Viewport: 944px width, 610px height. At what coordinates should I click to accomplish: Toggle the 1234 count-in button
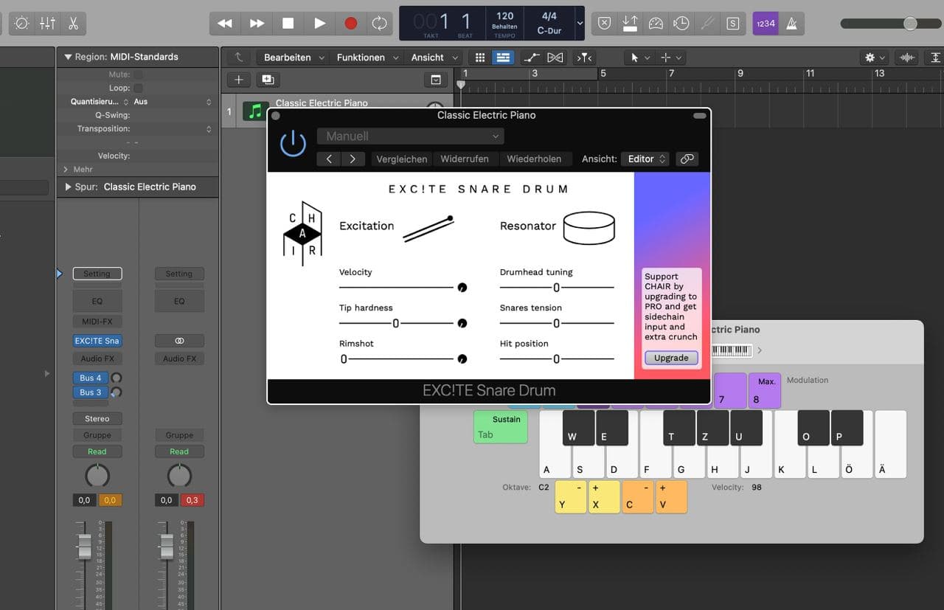[x=766, y=24]
